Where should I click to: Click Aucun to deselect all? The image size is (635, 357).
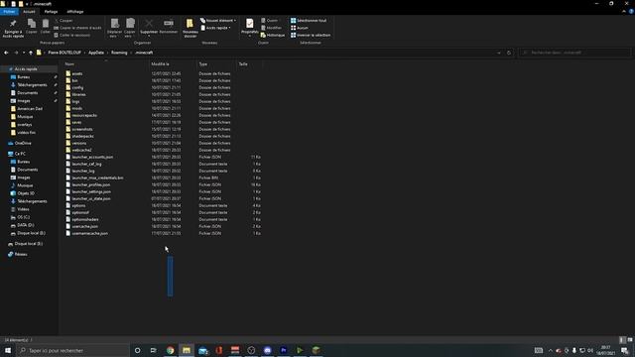[300, 28]
